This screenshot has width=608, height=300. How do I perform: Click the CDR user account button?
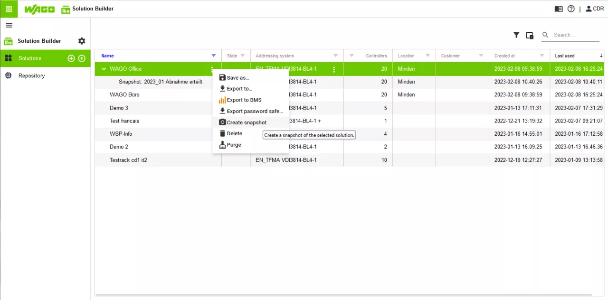(595, 9)
